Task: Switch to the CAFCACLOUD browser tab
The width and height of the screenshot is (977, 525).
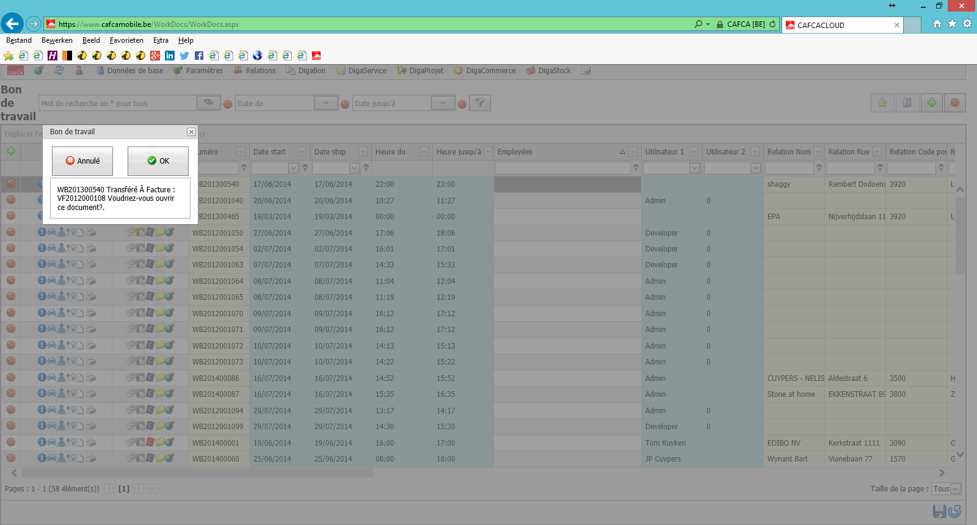Action: pos(843,25)
